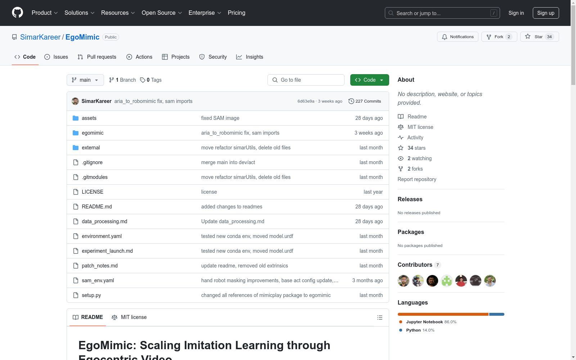Switch to the Actions tab
This screenshot has width=576, height=360.
139,57
